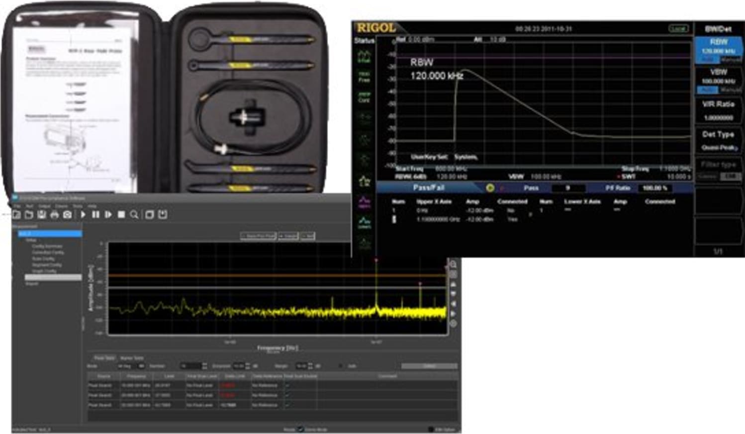
Task: Click the pan down arrow beside graph
Action: coord(453,294)
